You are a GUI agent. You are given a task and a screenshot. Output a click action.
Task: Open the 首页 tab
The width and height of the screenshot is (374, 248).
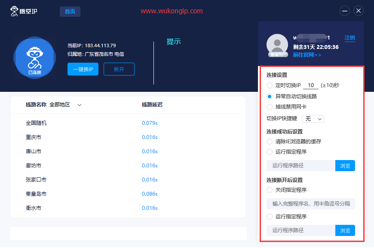[x=70, y=12]
